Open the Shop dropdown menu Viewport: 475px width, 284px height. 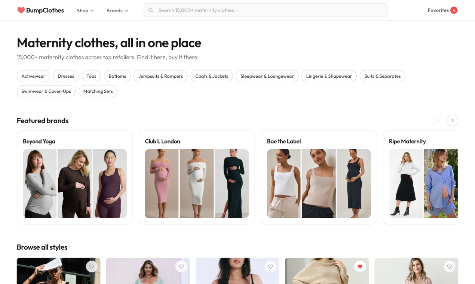tap(85, 10)
